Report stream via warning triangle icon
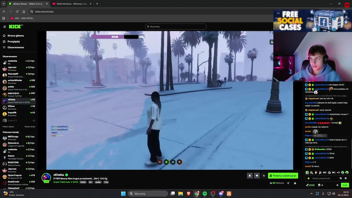 [x=295, y=183]
